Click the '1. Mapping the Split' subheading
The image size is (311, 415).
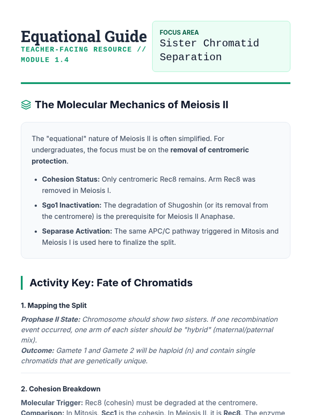point(54,306)
